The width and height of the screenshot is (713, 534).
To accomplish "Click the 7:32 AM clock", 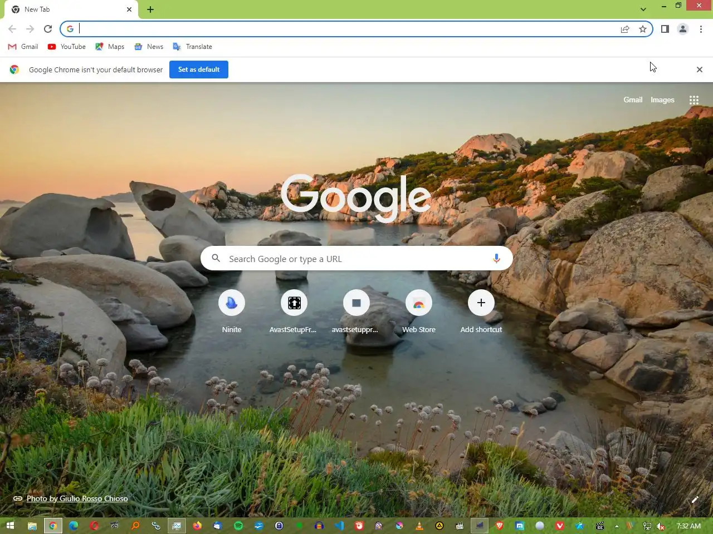I will (688, 526).
